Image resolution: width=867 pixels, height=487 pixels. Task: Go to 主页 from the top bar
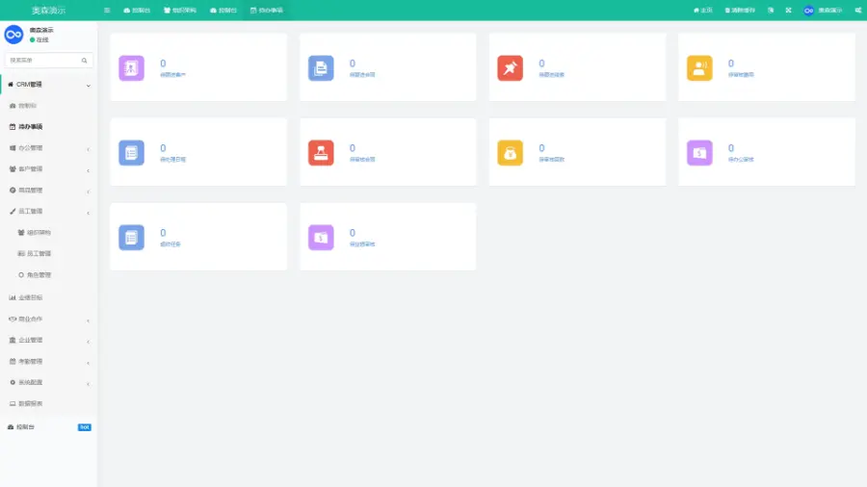[x=702, y=10]
